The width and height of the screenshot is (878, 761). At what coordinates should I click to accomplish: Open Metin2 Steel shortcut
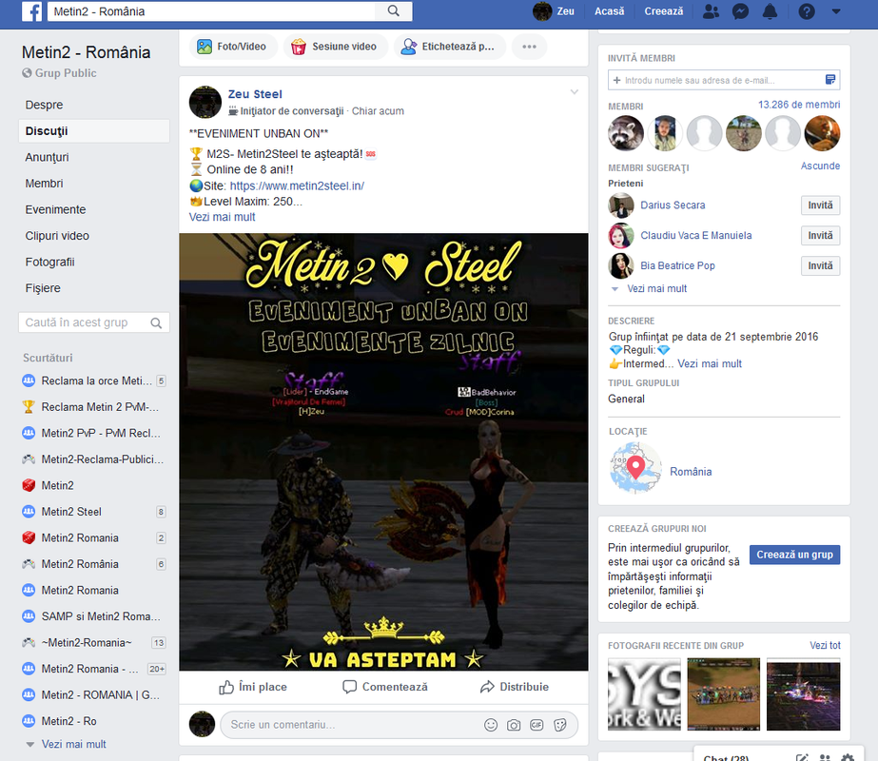click(71, 512)
